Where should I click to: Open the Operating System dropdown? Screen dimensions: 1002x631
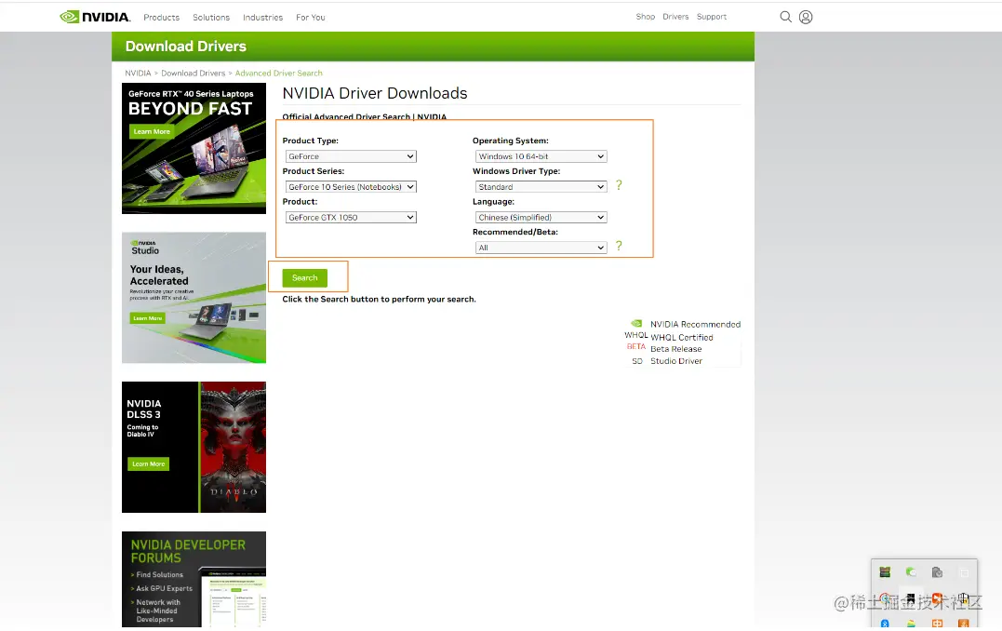tap(541, 156)
